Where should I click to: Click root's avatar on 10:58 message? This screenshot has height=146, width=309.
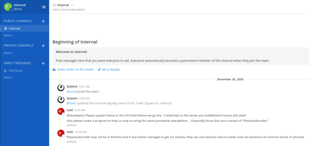61,133
